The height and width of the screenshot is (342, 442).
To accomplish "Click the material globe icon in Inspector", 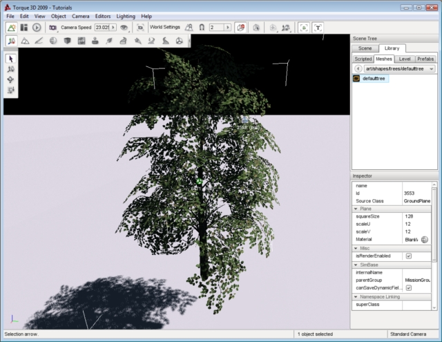I will [425, 239].
